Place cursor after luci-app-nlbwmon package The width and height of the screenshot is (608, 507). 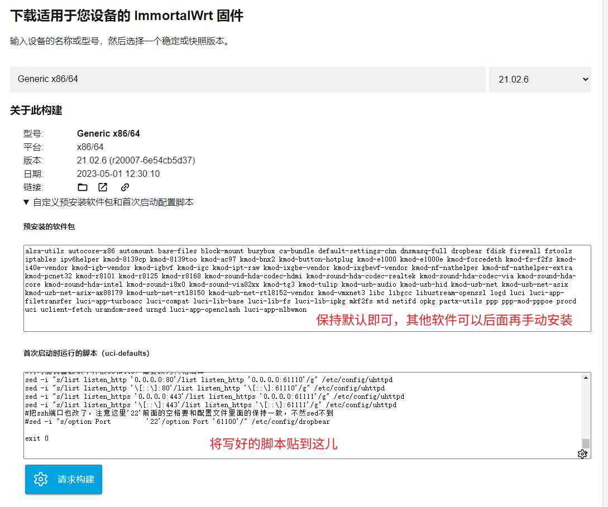(x=308, y=310)
